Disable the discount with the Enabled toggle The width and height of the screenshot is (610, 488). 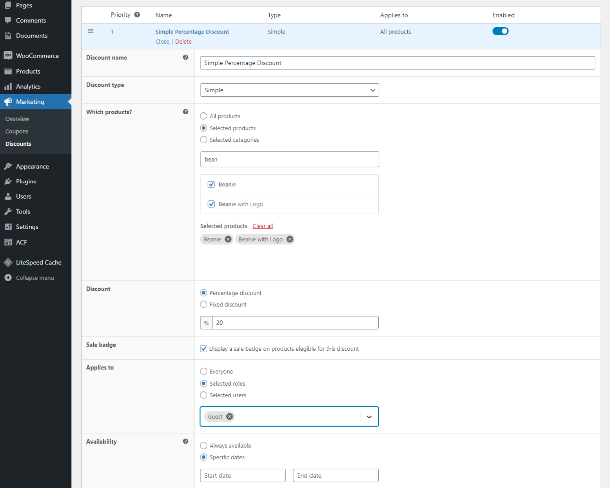pos(500,31)
